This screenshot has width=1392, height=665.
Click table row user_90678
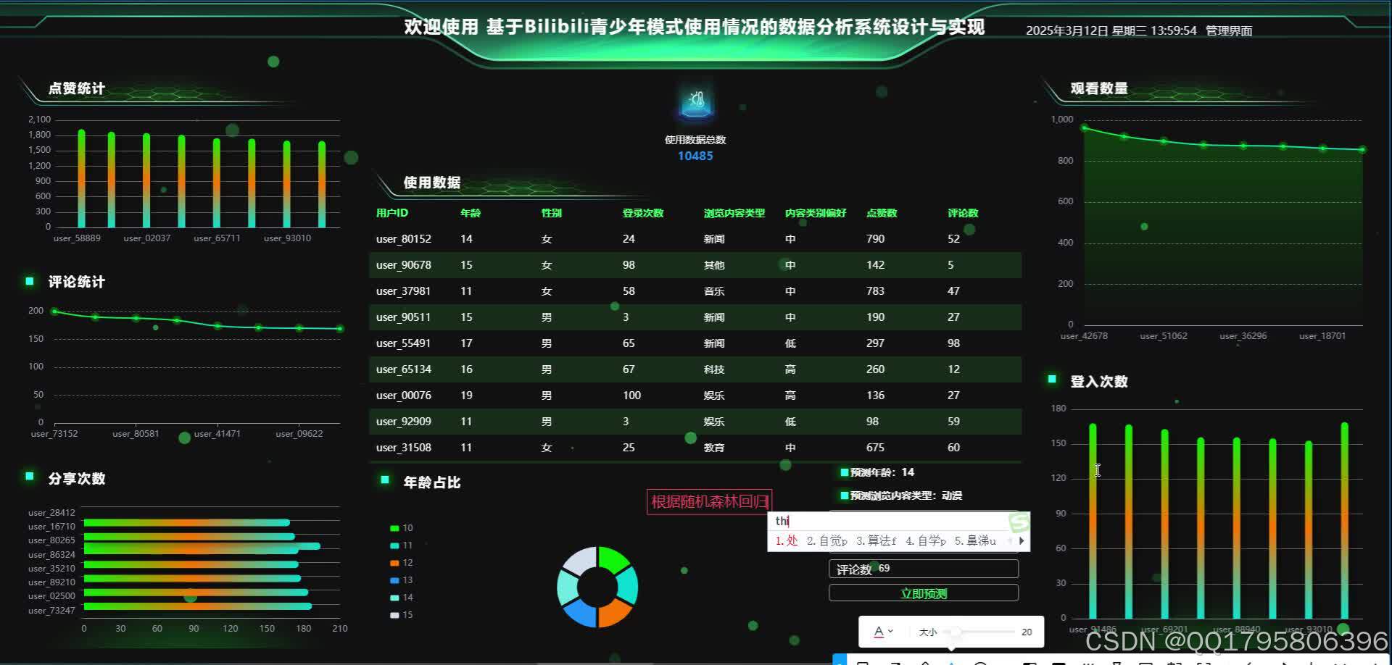pyautogui.click(x=695, y=265)
